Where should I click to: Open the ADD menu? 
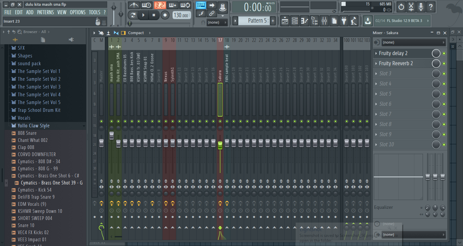tap(30, 12)
